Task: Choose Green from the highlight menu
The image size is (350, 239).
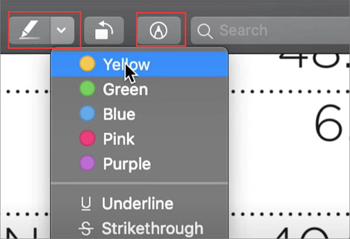Action: [125, 89]
